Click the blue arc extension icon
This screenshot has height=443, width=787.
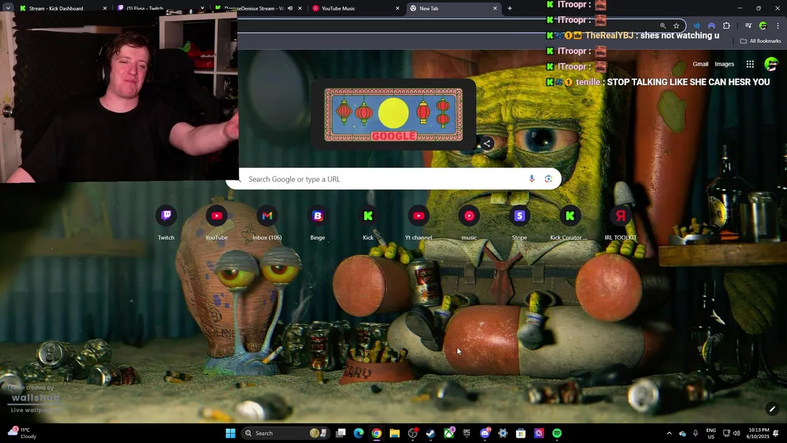pos(711,26)
